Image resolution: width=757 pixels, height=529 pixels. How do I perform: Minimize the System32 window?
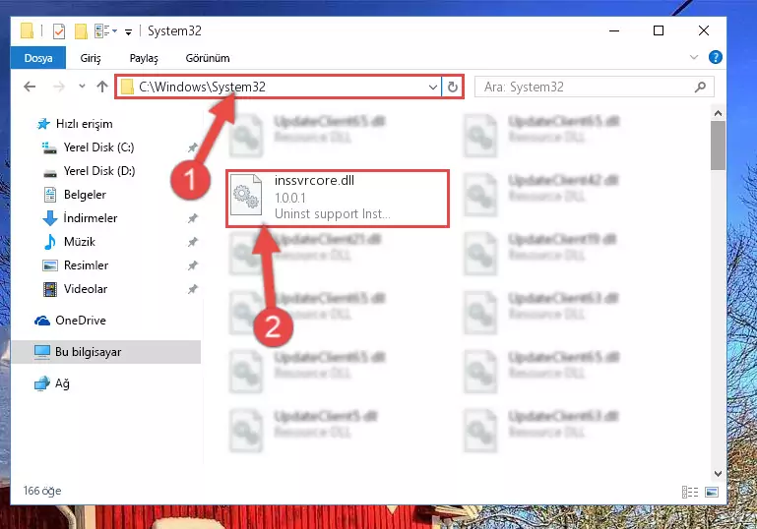pyautogui.click(x=614, y=30)
